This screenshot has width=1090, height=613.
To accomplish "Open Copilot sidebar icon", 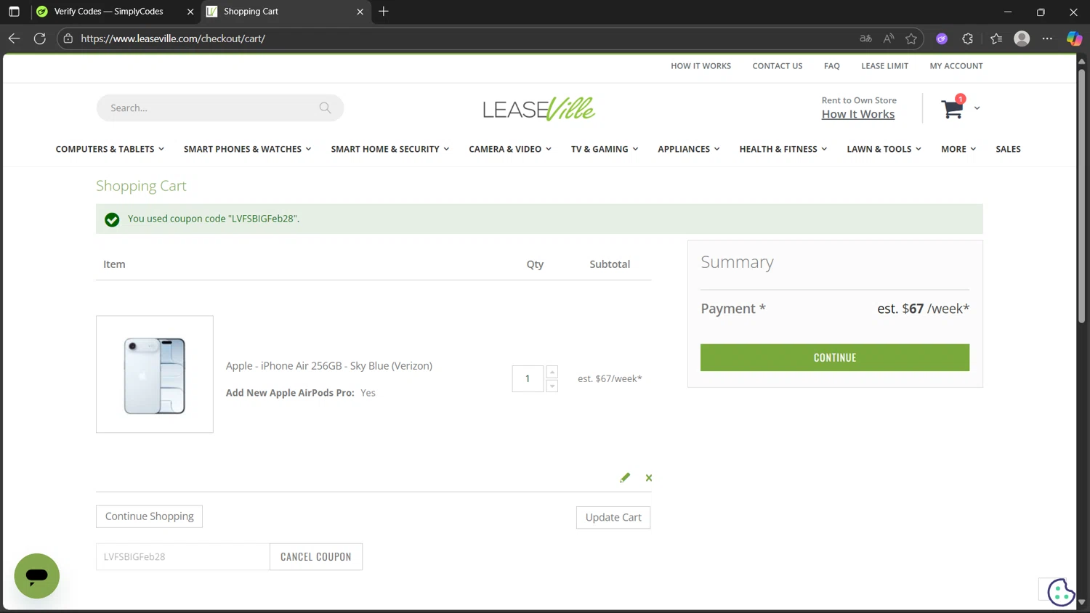I will pyautogui.click(x=1074, y=38).
